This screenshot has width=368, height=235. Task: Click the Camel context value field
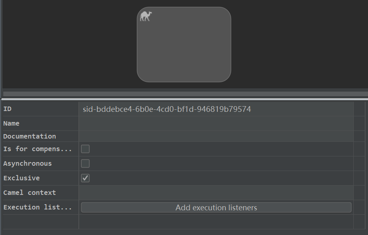tap(216, 192)
